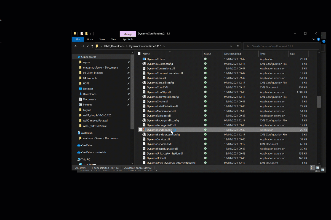Open the Home ribbon tab
The width and height of the screenshot is (331, 220).
90,39
